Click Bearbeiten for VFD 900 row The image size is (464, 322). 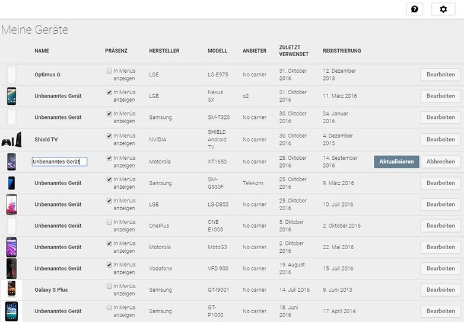point(441,268)
